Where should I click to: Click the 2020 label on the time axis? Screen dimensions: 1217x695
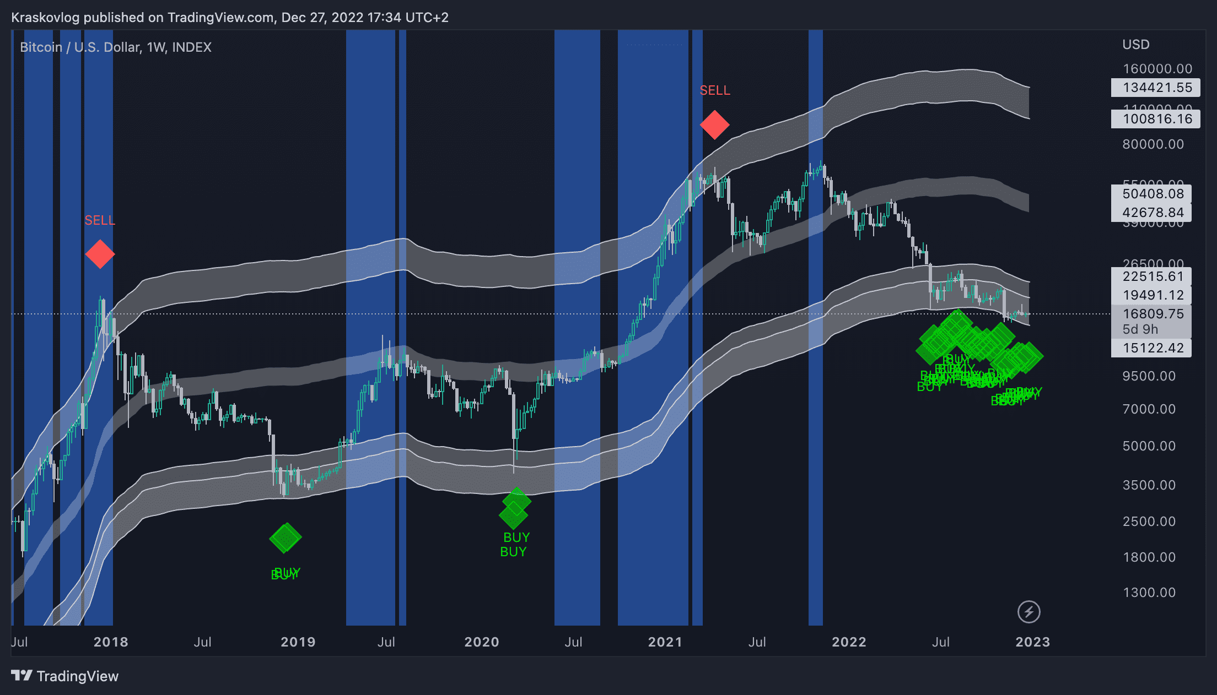[482, 642]
